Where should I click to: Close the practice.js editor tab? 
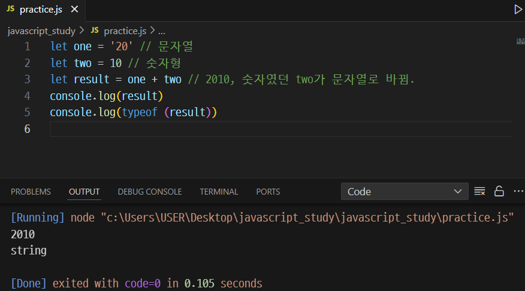click(x=74, y=10)
